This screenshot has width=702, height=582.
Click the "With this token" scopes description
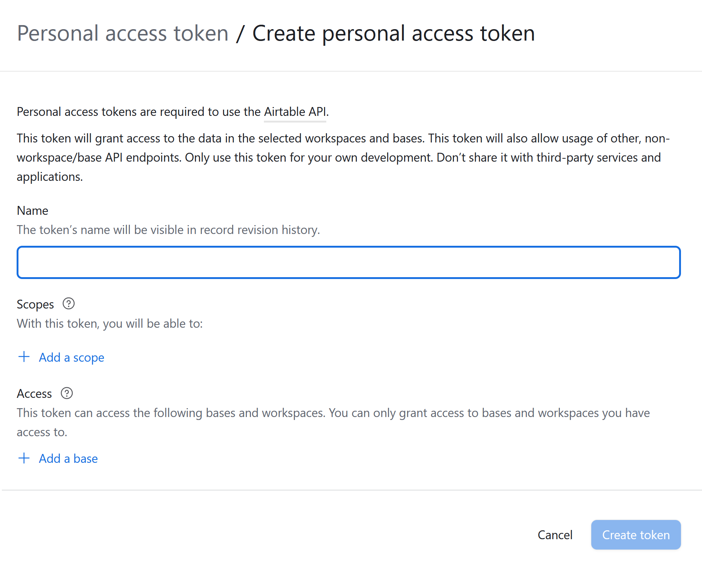tap(110, 324)
